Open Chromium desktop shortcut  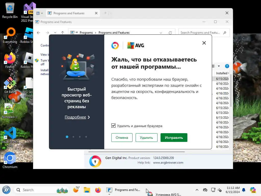pos(10,160)
